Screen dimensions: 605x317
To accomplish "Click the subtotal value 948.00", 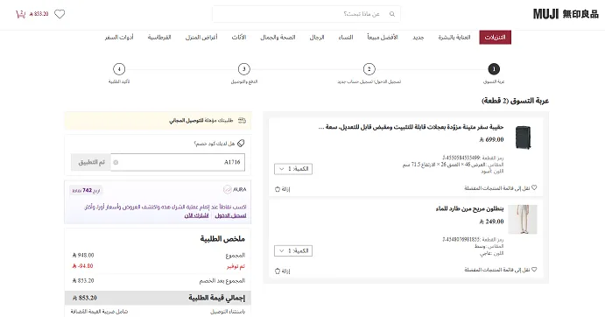I will [83, 255].
